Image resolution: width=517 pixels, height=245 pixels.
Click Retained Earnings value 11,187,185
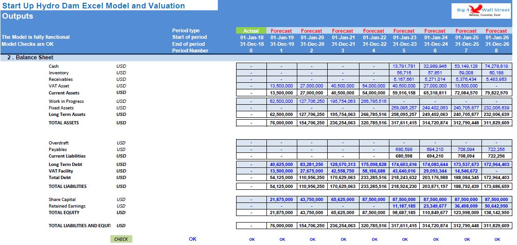(403, 206)
